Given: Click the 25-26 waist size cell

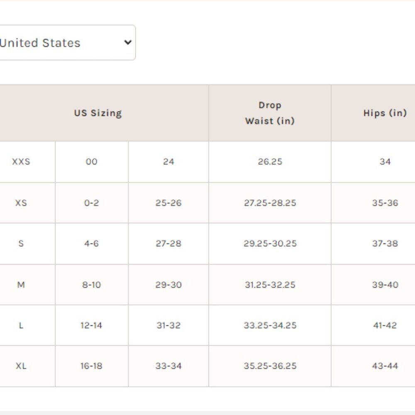Looking at the screenshot, I should [168, 203].
